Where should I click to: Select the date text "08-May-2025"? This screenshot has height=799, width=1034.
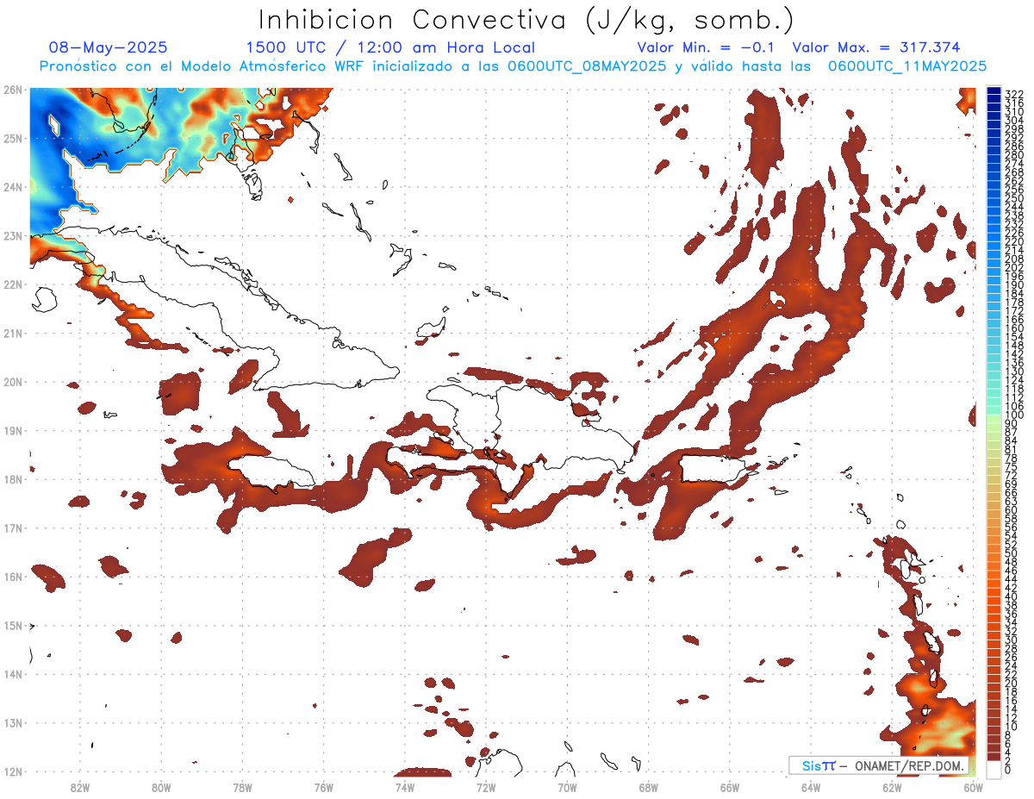[x=109, y=48]
